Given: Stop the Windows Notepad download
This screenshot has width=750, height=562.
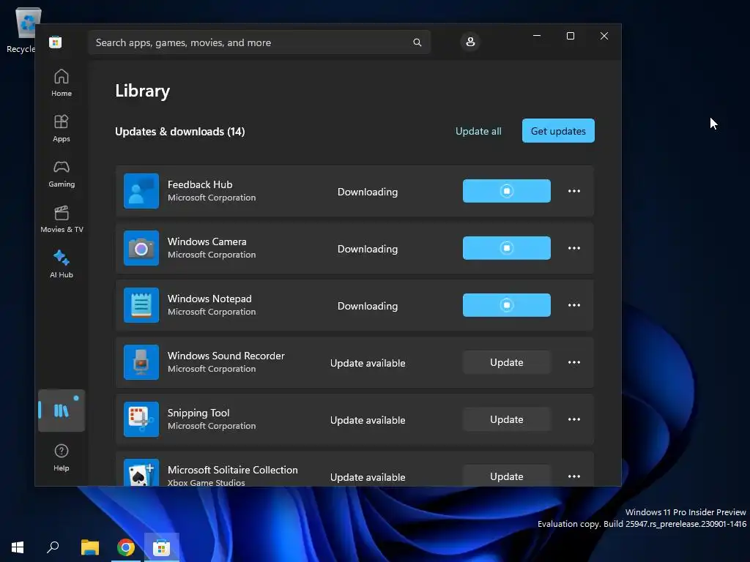Looking at the screenshot, I should [507, 305].
